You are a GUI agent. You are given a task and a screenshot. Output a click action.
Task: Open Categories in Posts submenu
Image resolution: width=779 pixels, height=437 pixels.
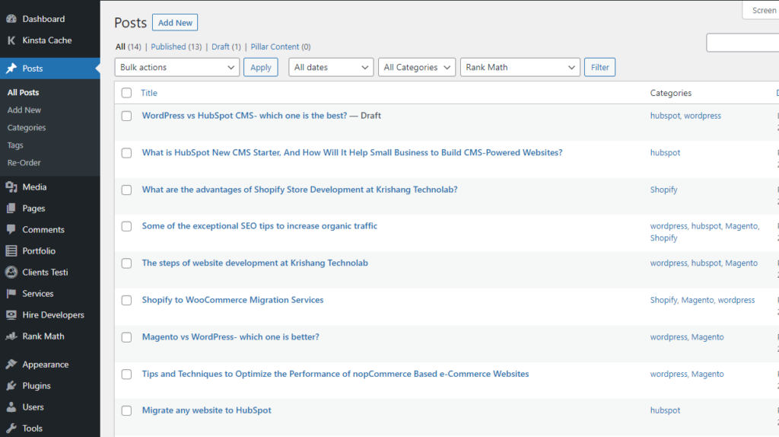[27, 128]
